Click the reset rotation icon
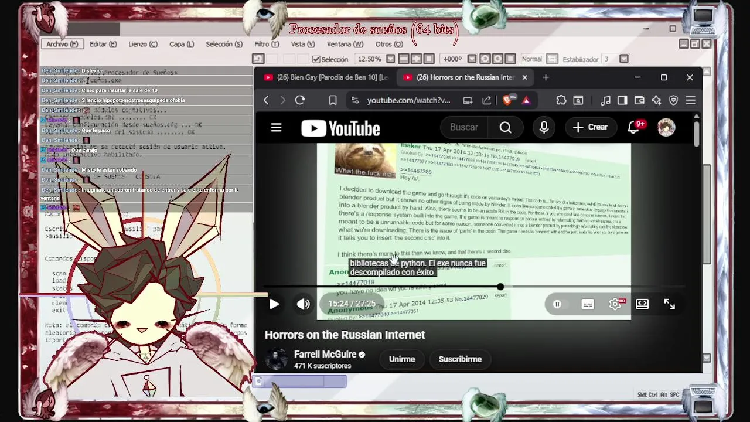 [511, 59]
